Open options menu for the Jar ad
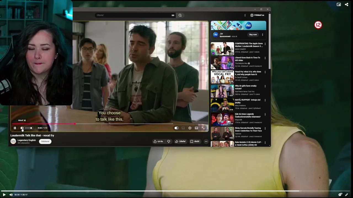The width and height of the screenshot is (353, 198). tap(263, 35)
